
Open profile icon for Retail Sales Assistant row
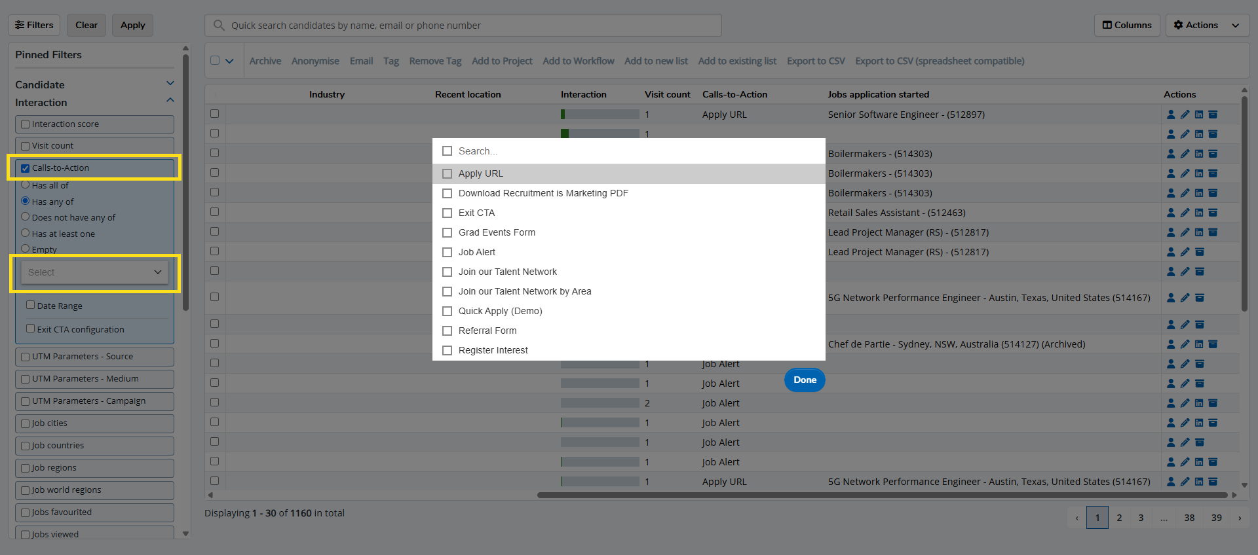tap(1171, 213)
